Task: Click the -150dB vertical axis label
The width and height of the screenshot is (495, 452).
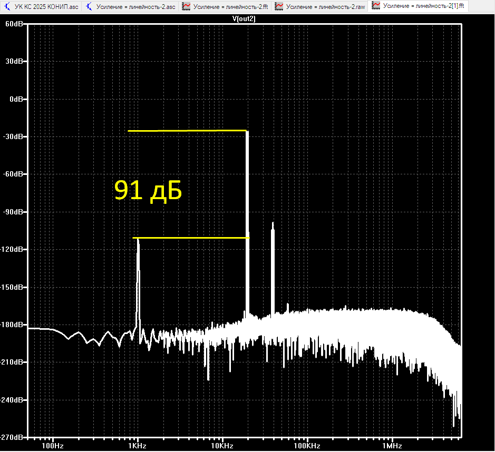Action: point(12,287)
